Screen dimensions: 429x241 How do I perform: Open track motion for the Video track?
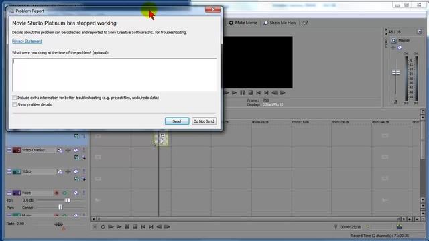click(60, 171)
